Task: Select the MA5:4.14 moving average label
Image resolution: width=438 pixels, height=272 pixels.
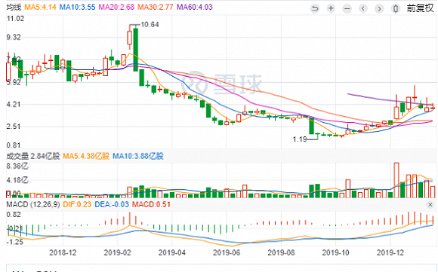Action: (x=41, y=7)
